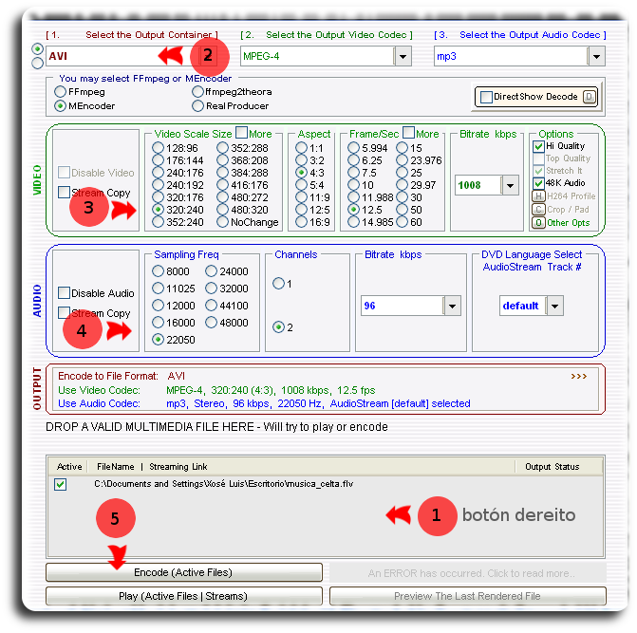
Task: Click the 'D' DirectShow Decode icon button
Action: tap(589, 97)
